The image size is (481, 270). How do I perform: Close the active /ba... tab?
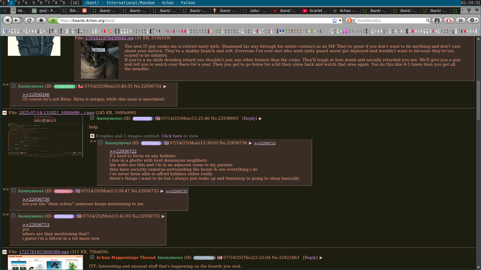[84, 10]
